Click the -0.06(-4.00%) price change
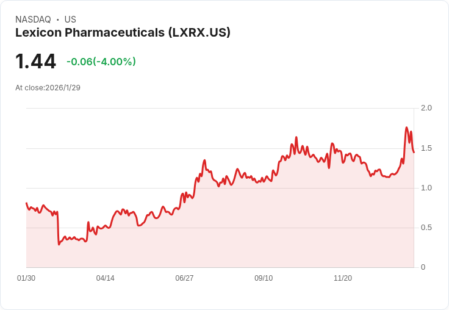Screen dimensions: 449x310 coord(101,62)
